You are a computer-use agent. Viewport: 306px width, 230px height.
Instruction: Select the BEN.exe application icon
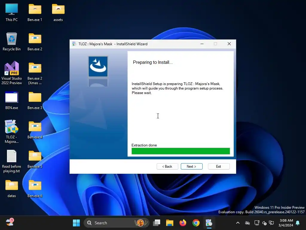12,101
